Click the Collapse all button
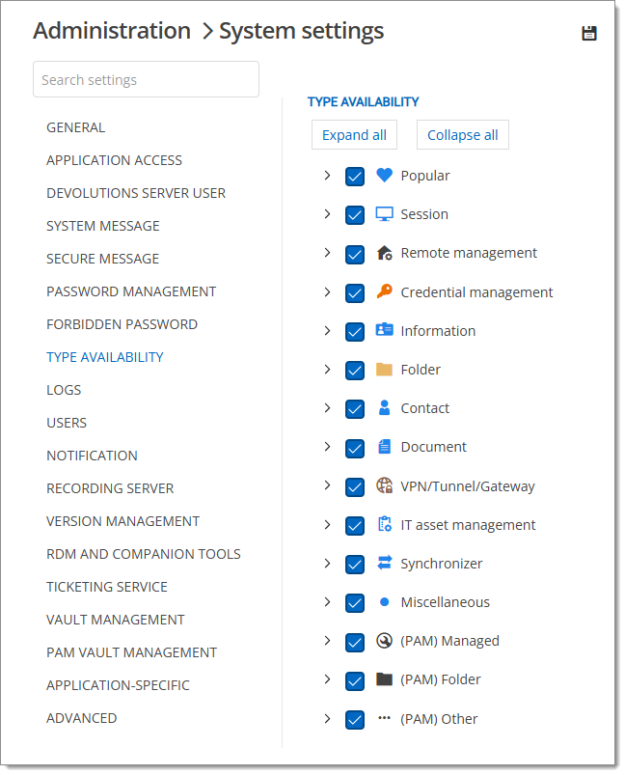The height and width of the screenshot is (775, 625). click(x=462, y=135)
